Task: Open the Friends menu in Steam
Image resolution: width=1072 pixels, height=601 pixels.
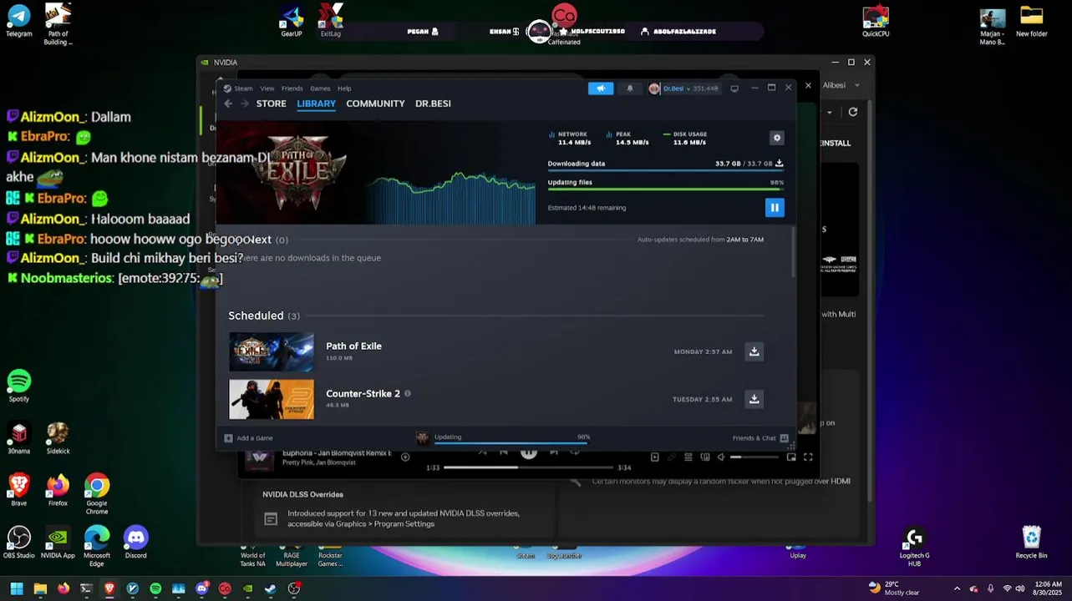Action: tap(292, 88)
